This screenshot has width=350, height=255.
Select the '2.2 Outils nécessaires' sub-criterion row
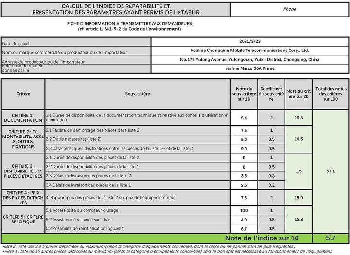[137, 139]
